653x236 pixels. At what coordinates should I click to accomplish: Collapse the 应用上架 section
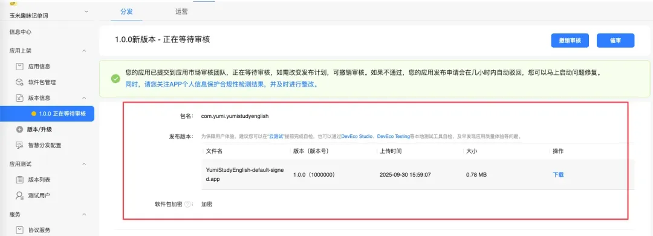[84, 51]
